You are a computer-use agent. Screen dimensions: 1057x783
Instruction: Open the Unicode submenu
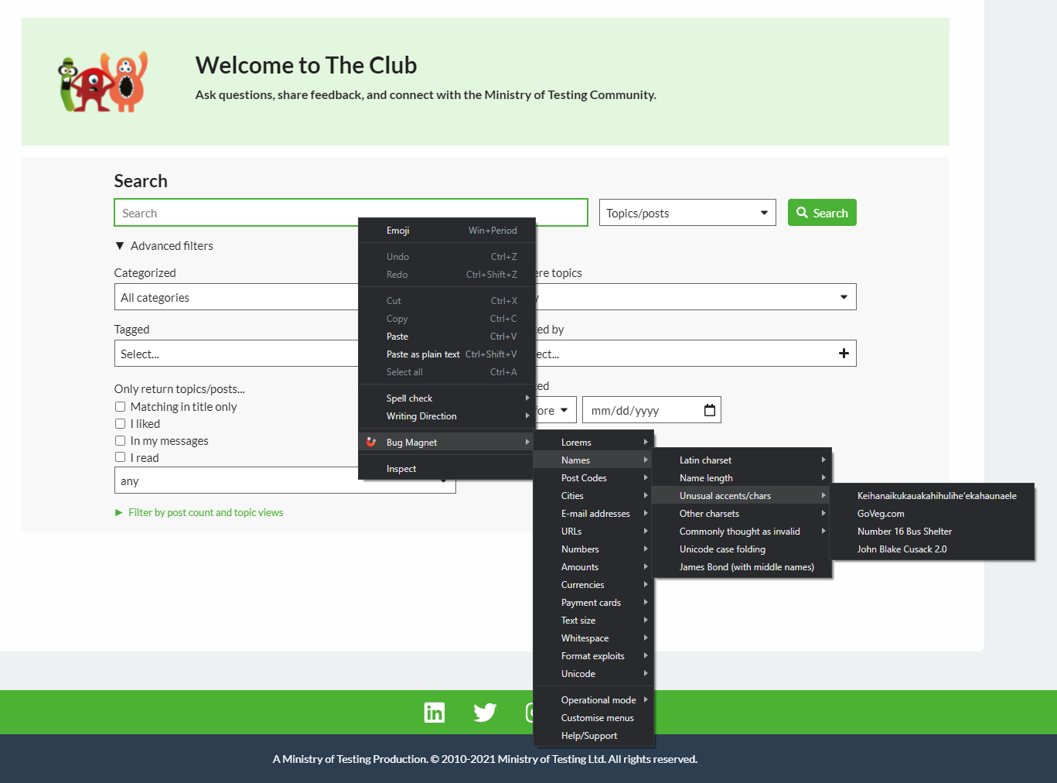594,674
